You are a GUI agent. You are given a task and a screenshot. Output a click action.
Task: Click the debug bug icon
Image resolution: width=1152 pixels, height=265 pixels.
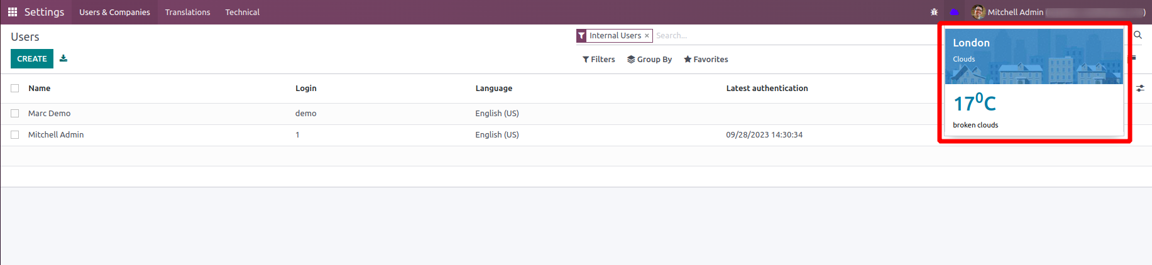[x=934, y=12]
